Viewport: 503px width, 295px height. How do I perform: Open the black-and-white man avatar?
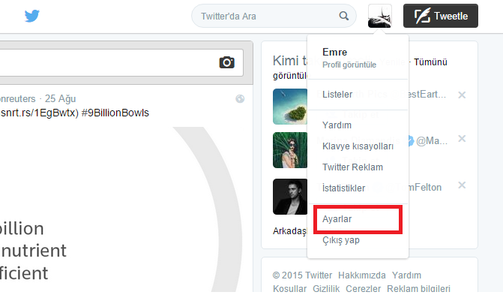coord(290,197)
